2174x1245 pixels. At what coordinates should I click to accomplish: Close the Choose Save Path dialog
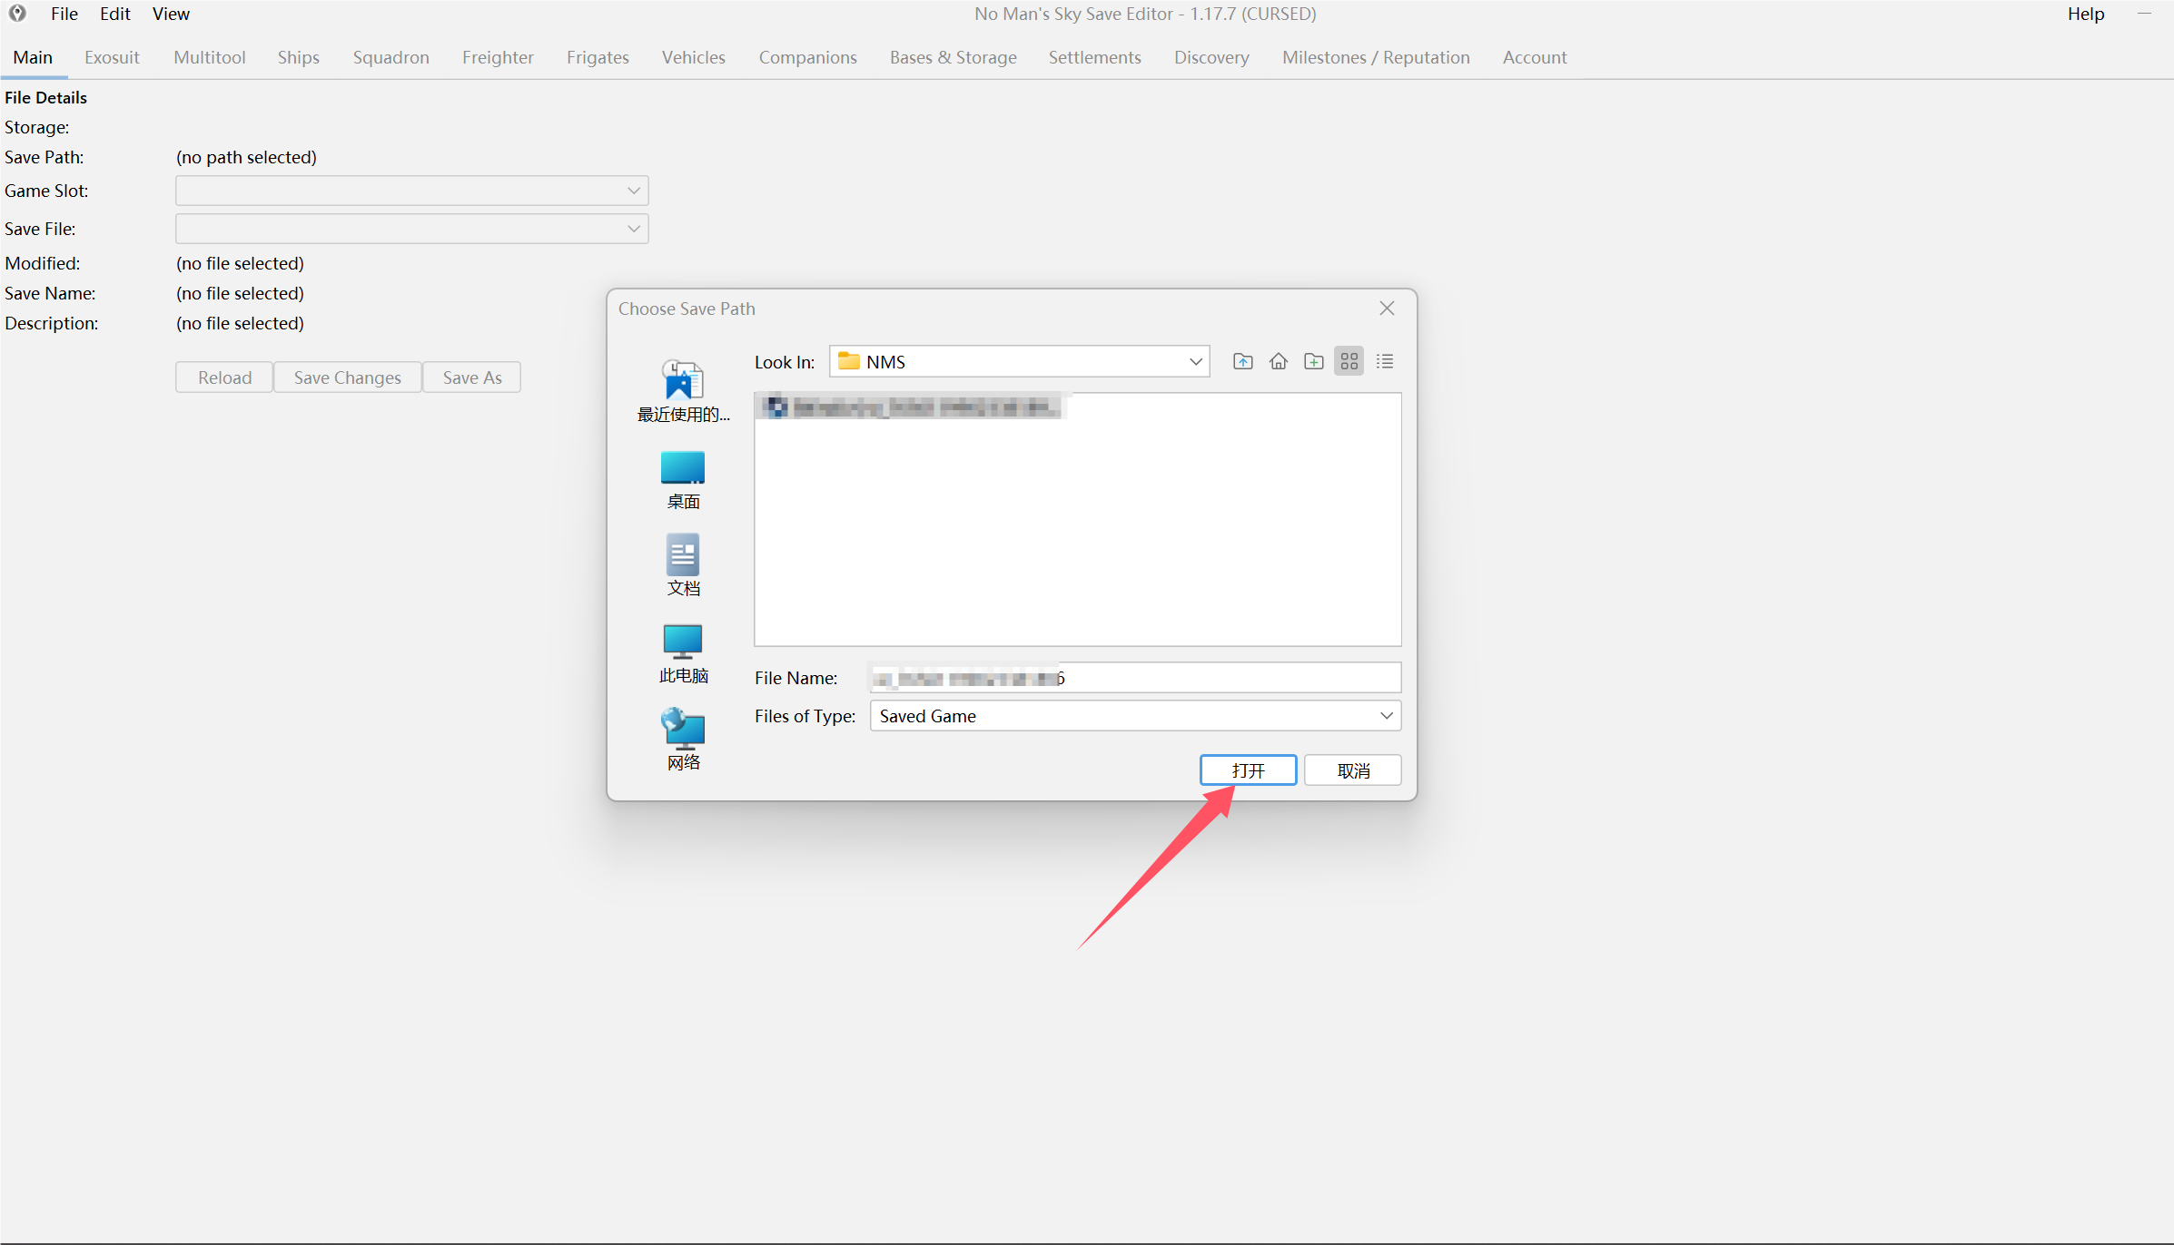1387,309
